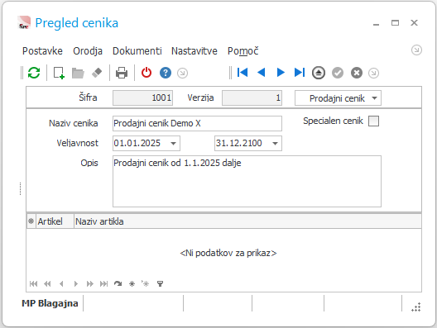Open the Nastavitve menu
Image resolution: width=437 pixels, height=328 pixels.
(194, 51)
